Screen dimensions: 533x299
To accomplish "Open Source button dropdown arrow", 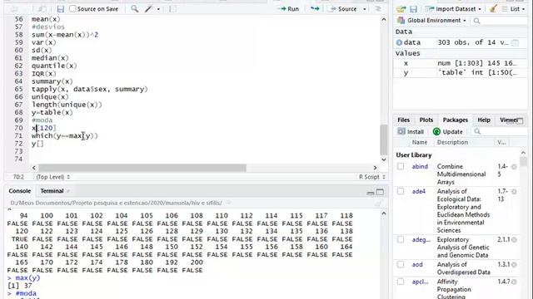I will (x=365, y=9).
